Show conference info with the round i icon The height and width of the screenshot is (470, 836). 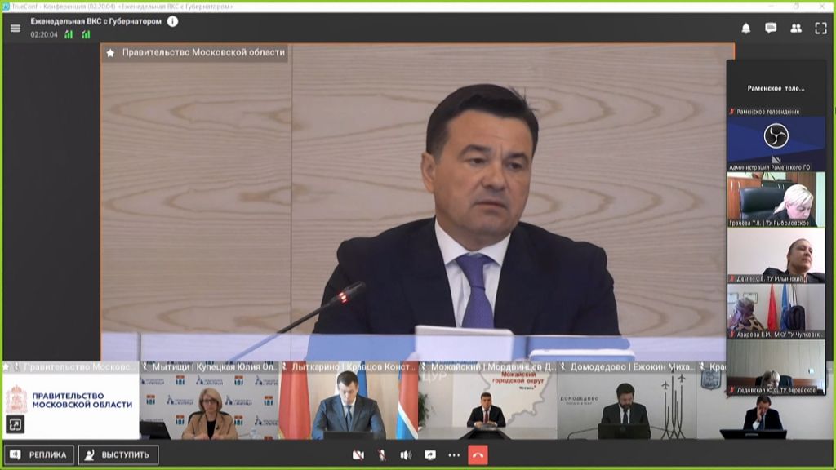pos(172,21)
